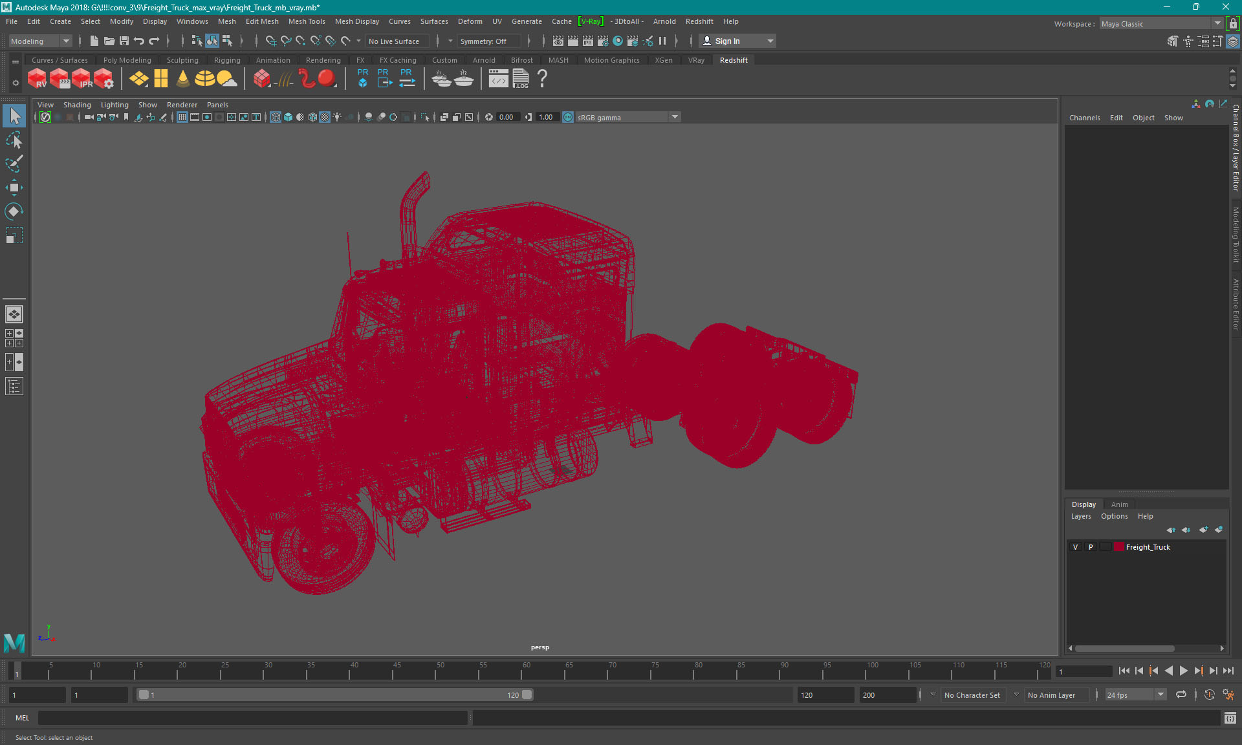Activate the Lasso Select tool
The width and height of the screenshot is (1242, 745).
(14, 140)
